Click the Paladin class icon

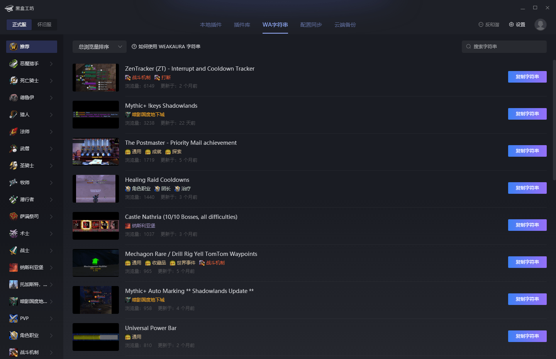coord(14,166)
